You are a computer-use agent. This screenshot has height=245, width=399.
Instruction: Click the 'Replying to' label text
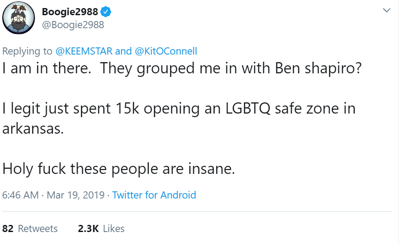click(27, 51)
